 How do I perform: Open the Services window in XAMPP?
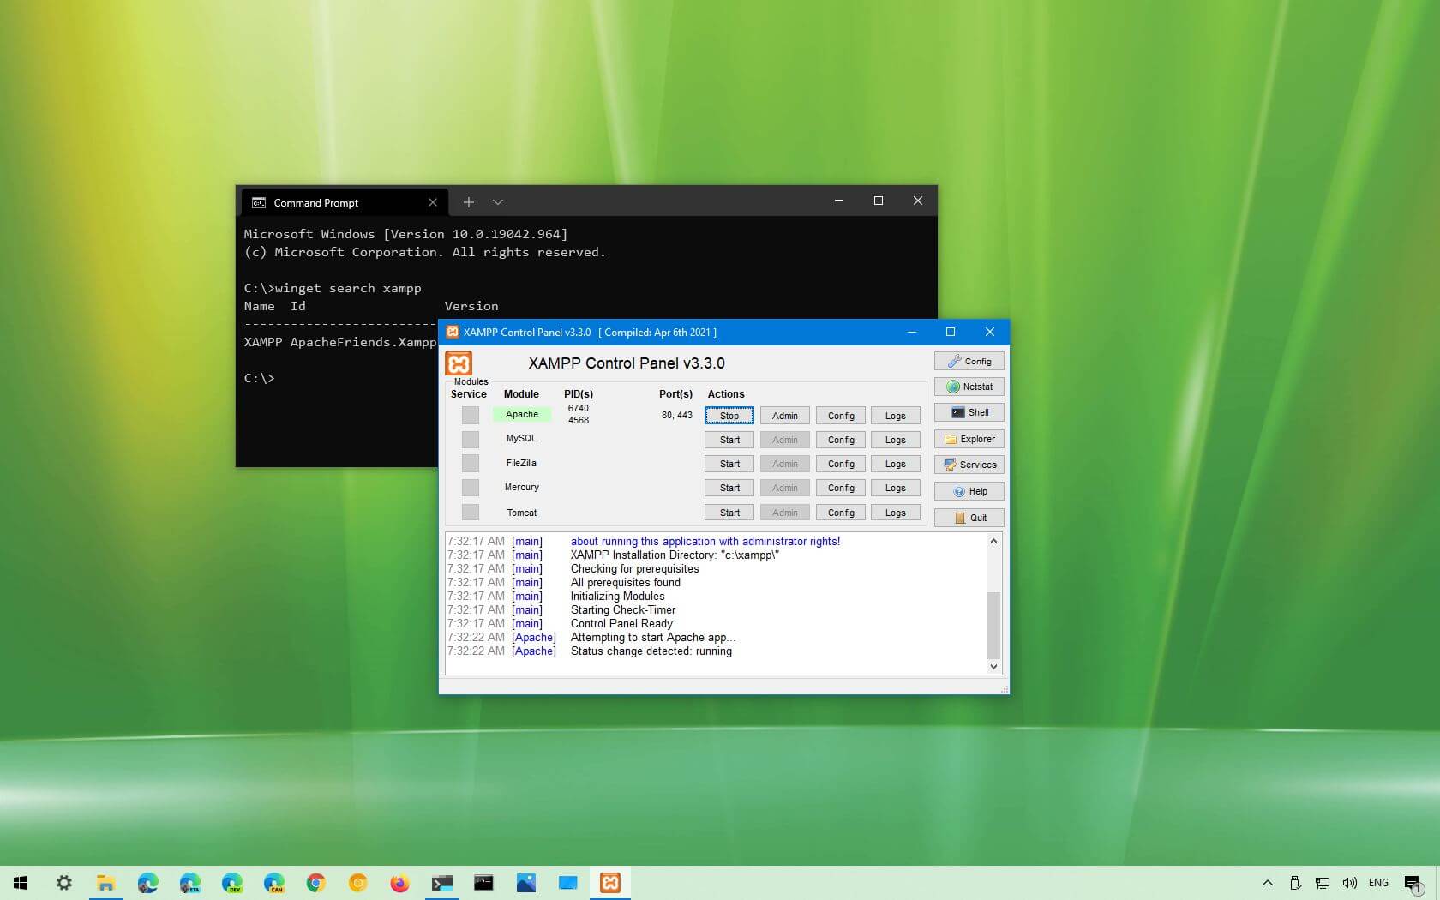coord(968,465)
